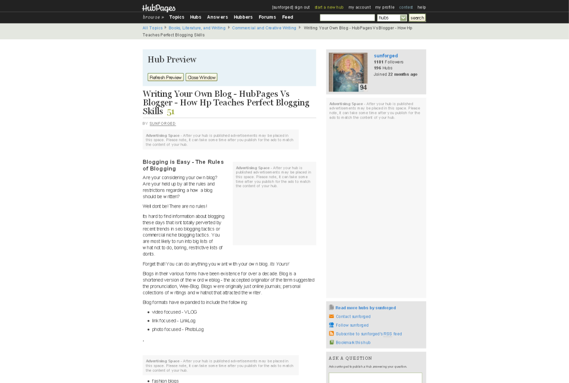Click the orange RSS feed icon
The width and height of the screenshot is (569, 383).
331,334
